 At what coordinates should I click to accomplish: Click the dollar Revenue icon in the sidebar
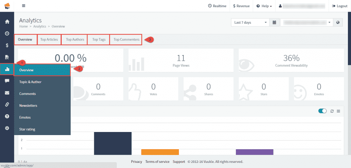coord(7,45)
